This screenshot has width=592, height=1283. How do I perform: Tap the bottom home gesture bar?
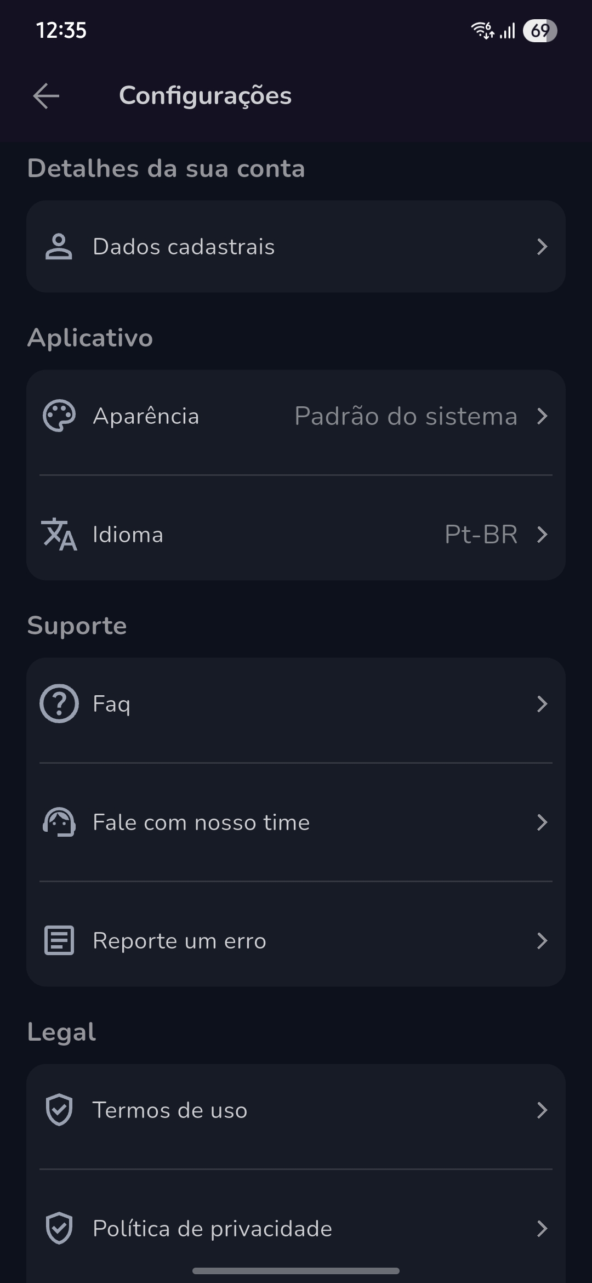tap(296, 1271)
